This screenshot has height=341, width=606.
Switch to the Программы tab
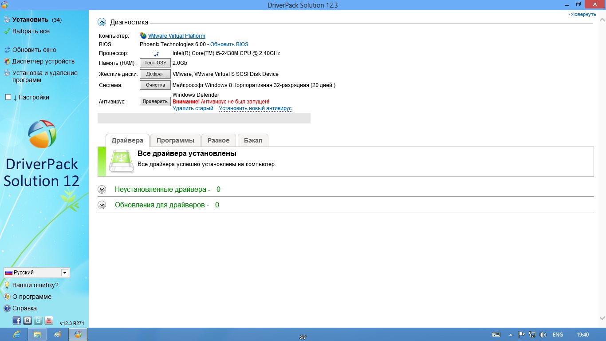point(175,140)
